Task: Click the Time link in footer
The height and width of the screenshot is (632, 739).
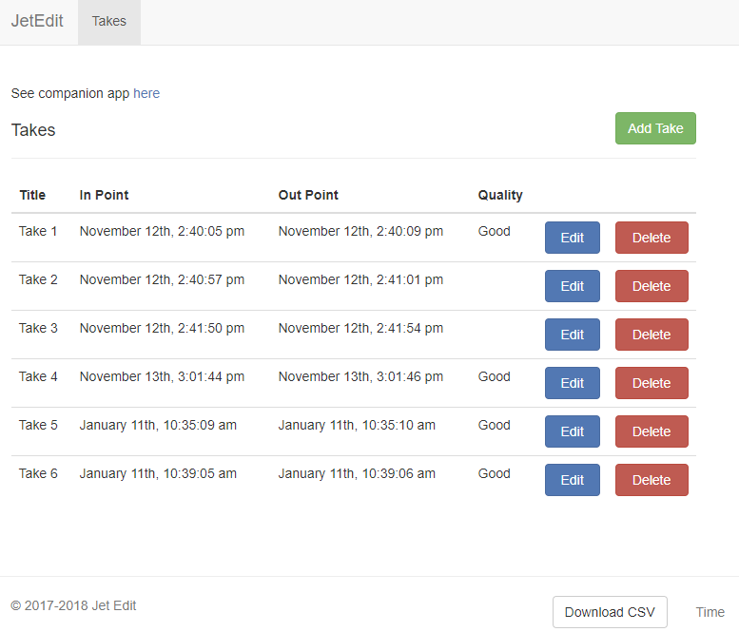Action: (710, 612)
